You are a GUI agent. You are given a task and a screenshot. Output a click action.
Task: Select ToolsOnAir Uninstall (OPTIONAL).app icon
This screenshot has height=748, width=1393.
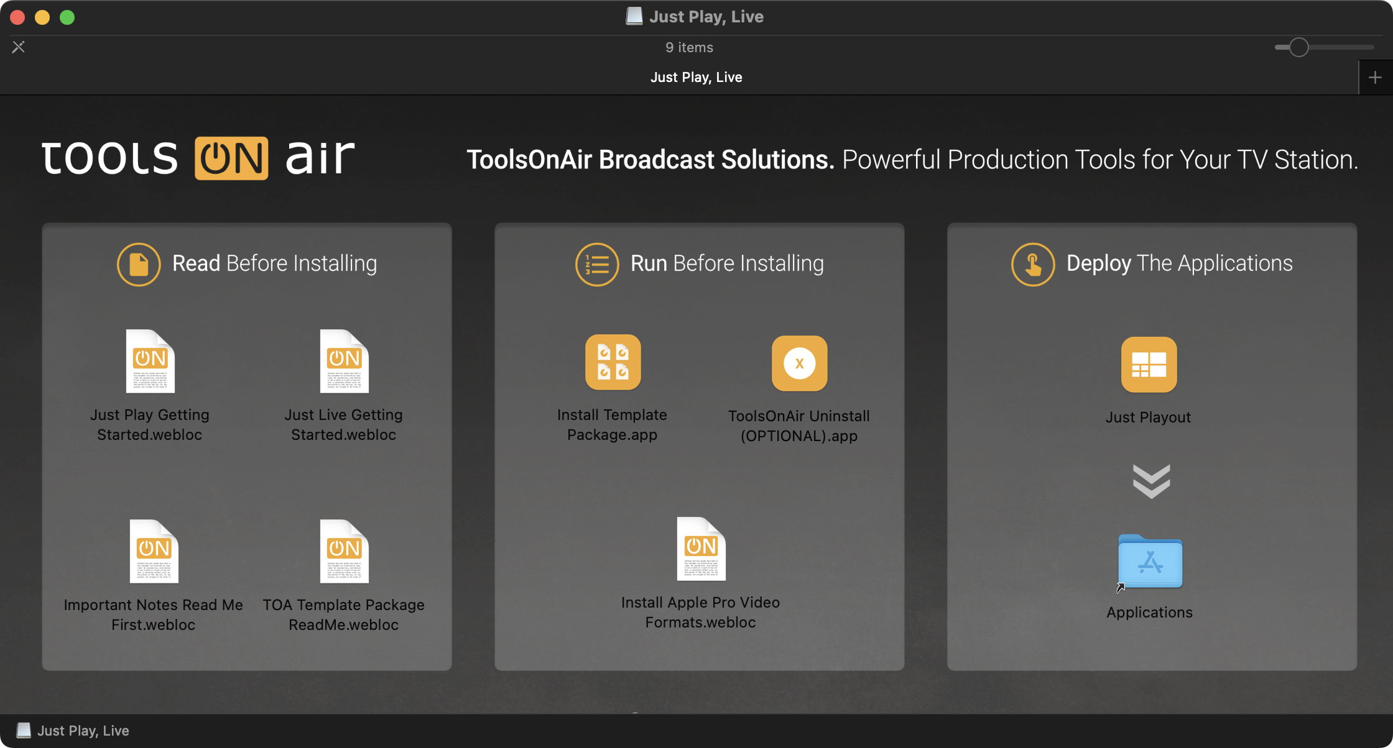[800, 363]
